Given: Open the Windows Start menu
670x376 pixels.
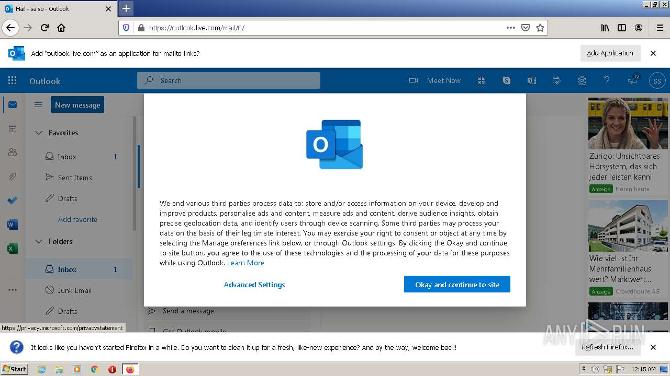Looking at the screenshot, I should click(15, 369).
